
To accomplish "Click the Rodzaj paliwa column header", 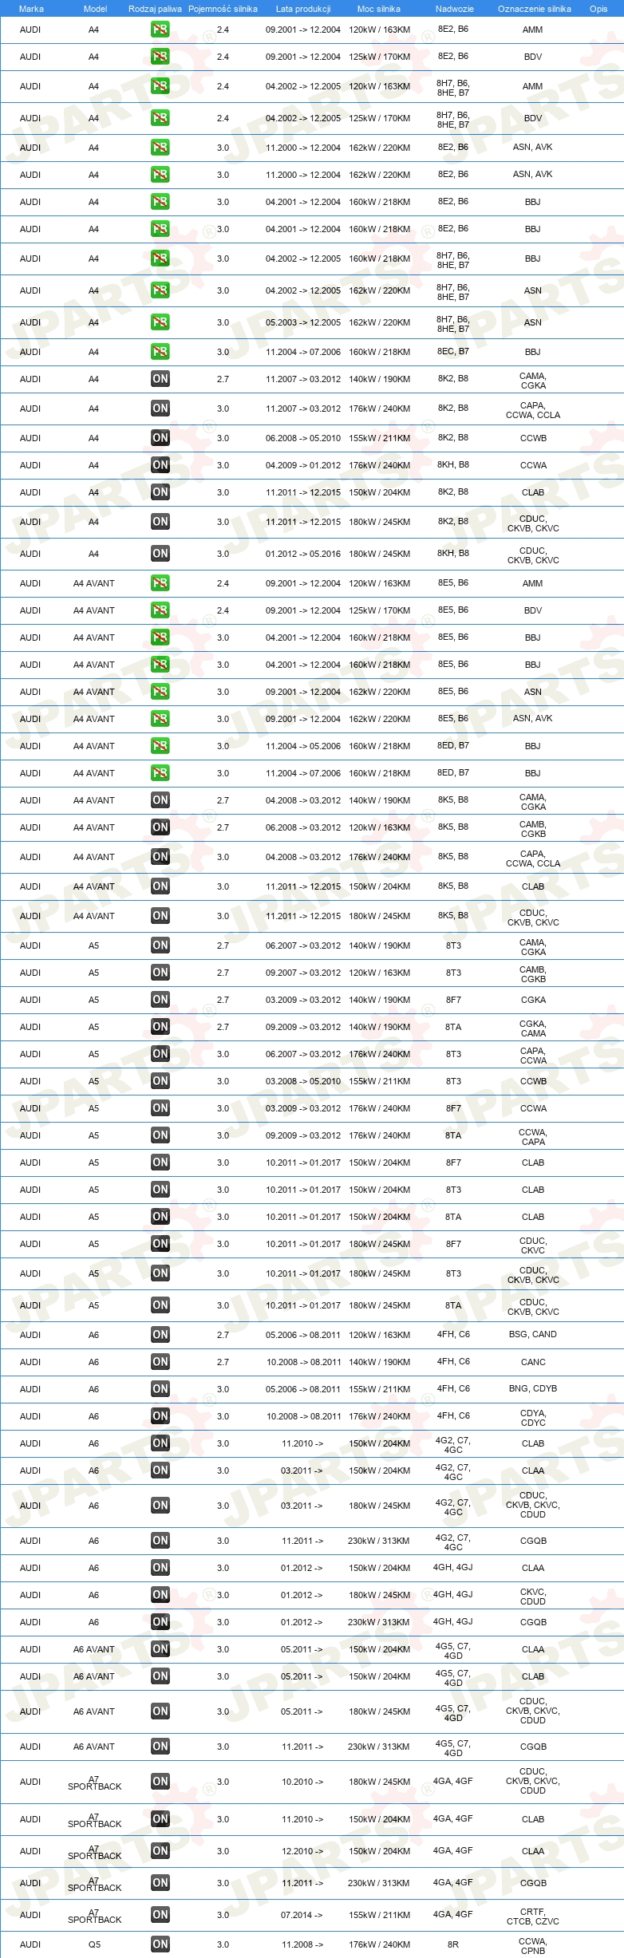I will 155,9.
